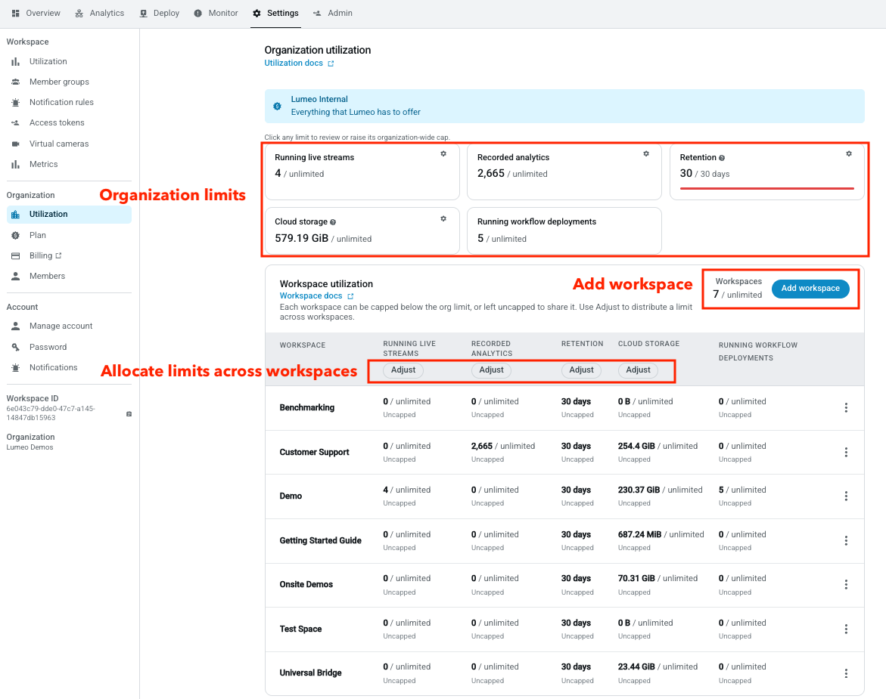Image resolution: width=886 pixels, height=699 pixels.
Task: Click the Lumeo Demos organization name
Action: 30,447
